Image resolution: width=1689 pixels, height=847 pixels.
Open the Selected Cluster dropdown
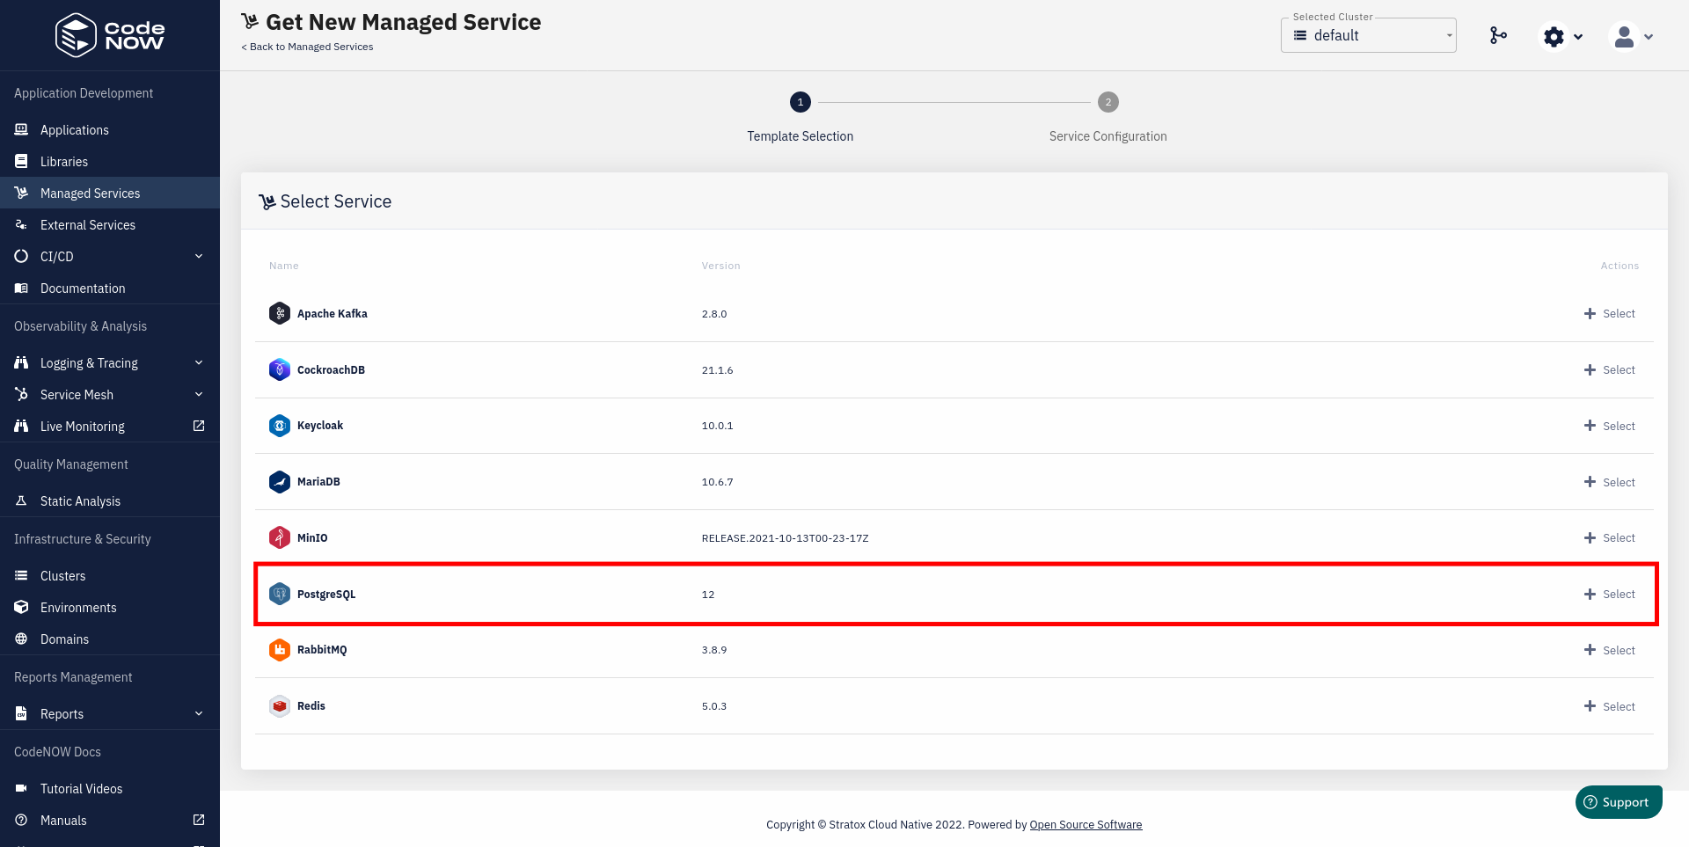[x=1368, y=35]
